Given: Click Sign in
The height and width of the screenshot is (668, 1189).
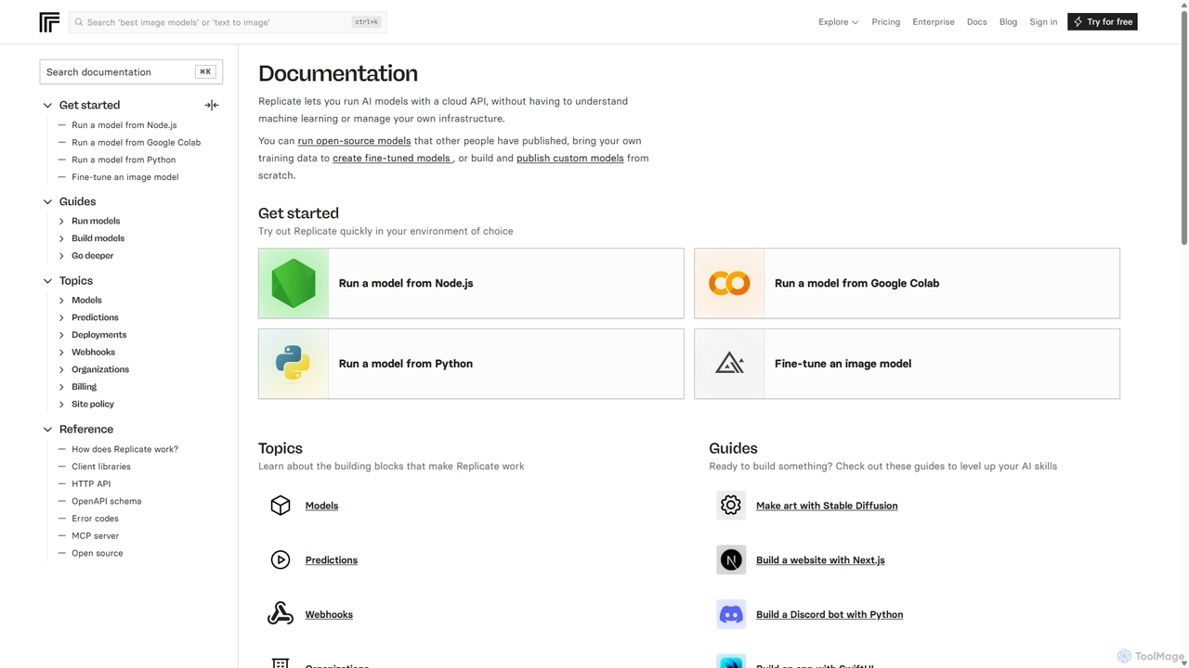Looking at the screenshot, I should [1043, 21].
